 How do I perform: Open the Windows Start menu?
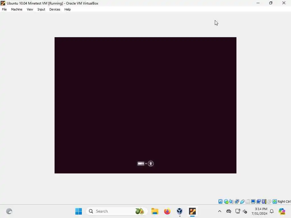[x=78, y=211]
